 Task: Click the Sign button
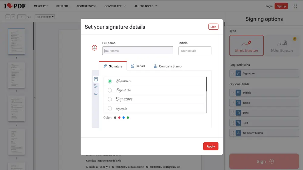coord(264,161)
